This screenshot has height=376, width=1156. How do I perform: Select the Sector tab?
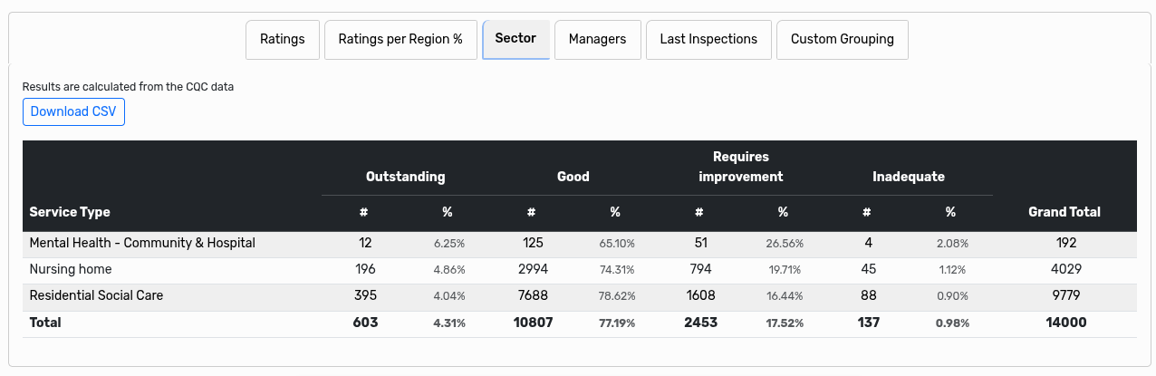tap(515, 39)
